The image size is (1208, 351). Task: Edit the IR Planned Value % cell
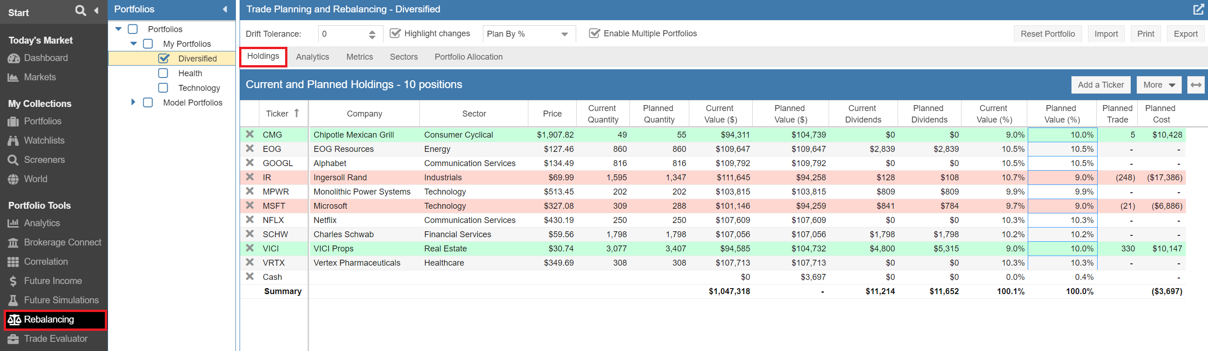(1062, 177)
